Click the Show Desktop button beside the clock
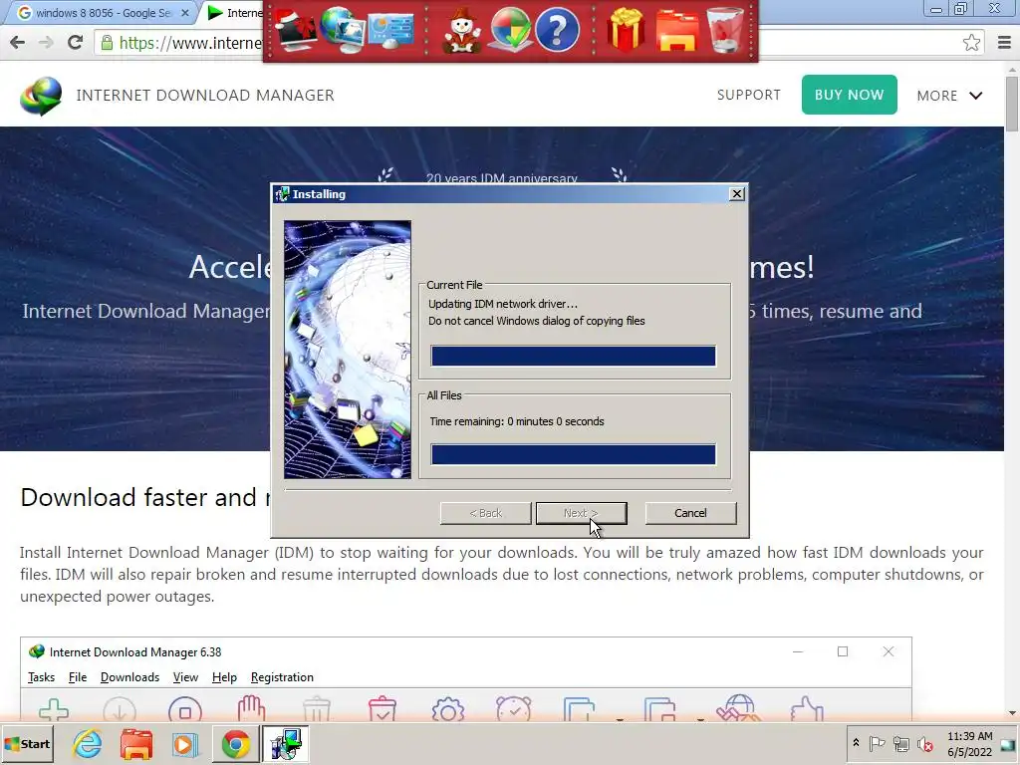The image size is (1020, 765). pos(1008,743)
